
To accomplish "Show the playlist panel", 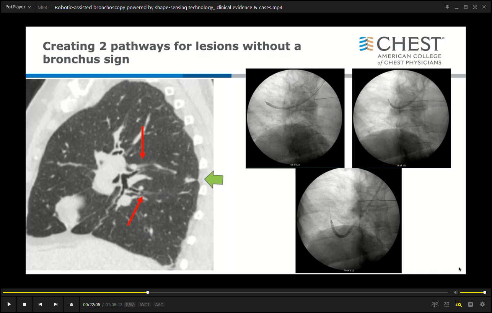I will (471, 304).
